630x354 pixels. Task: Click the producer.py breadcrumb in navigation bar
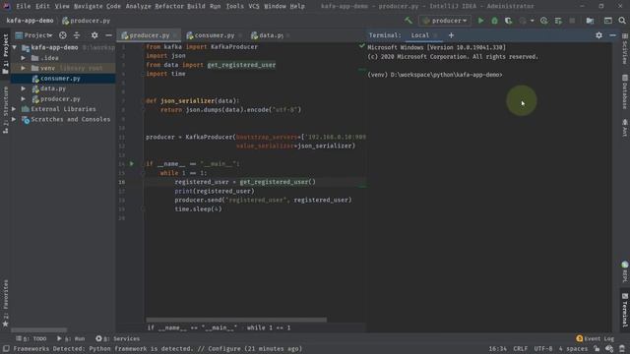pyautogui.click(x=86, y=21)
